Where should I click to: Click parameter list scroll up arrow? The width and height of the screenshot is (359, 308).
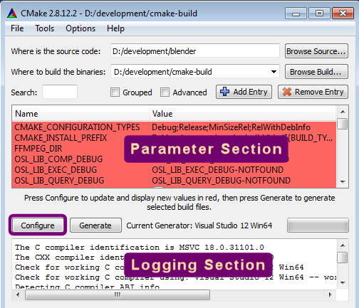(x=343, y=112)
